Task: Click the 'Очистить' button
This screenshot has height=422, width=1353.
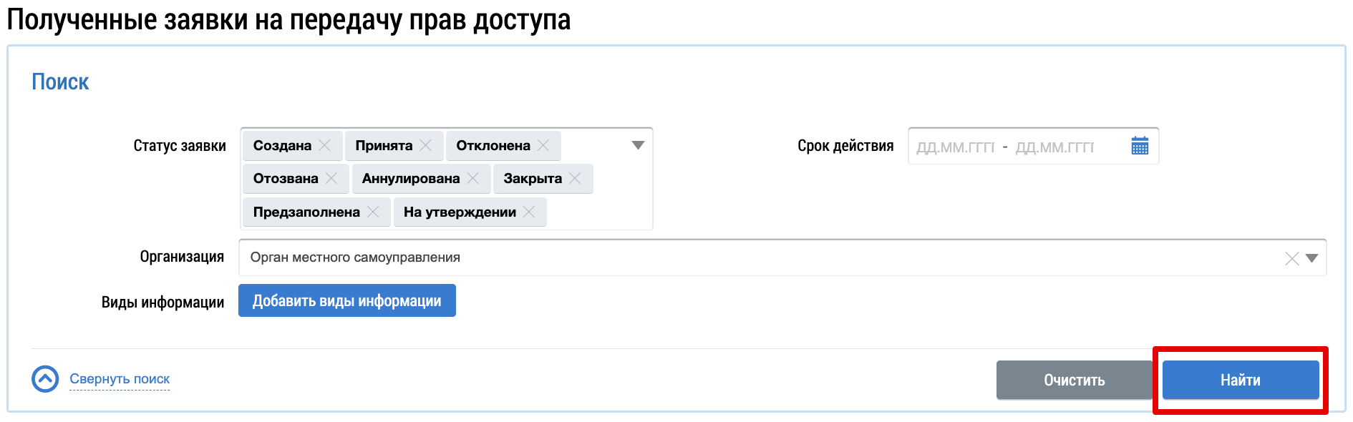Action: [x=1074, y=380]
